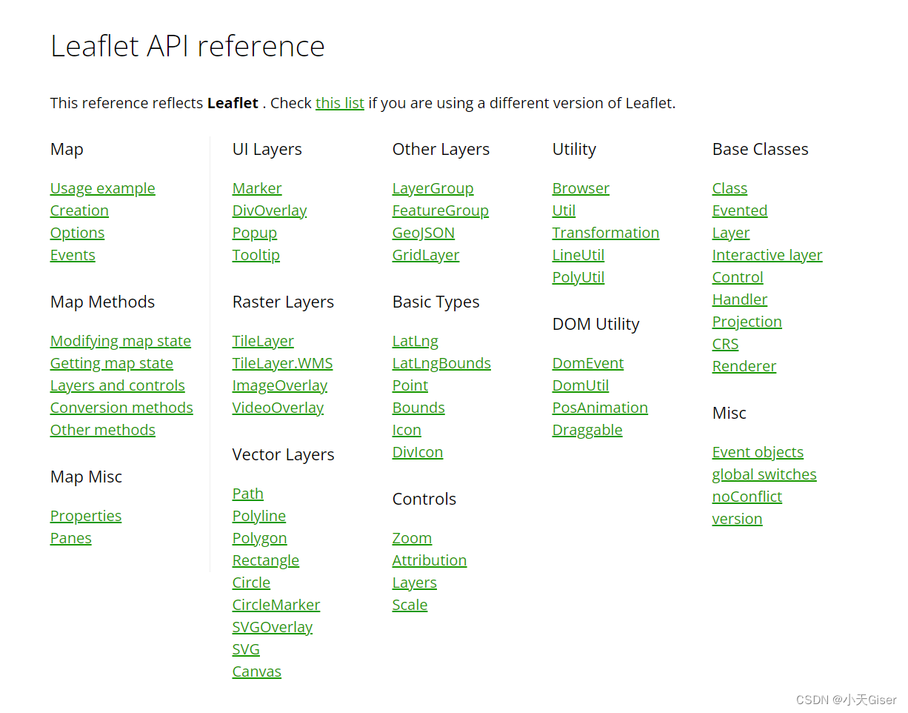Select the LatLngBounds link
Screen dimensions: 908x713
(441, 363)
